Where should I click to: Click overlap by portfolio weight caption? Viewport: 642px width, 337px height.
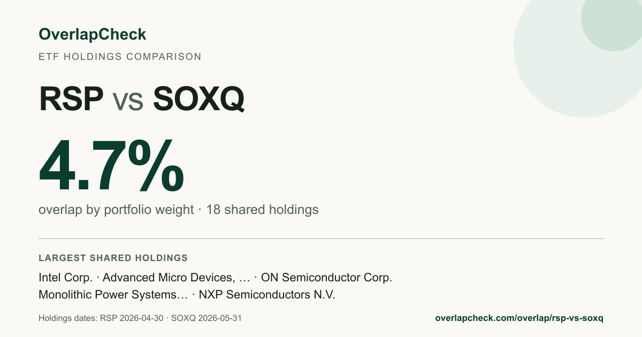(x=116, y=210)
